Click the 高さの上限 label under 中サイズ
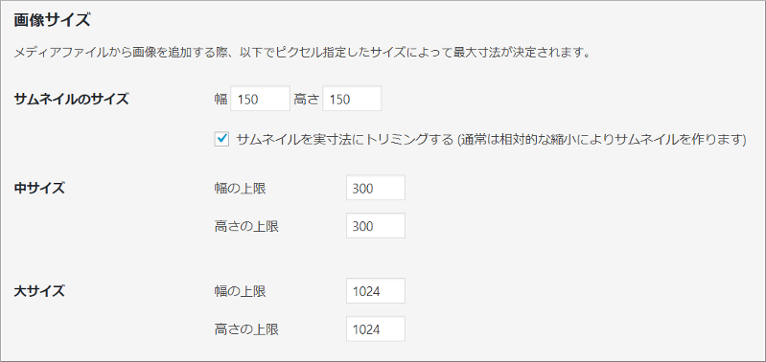Viewport: 766px width, 362px height. click(246, 226)
